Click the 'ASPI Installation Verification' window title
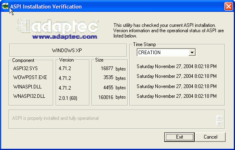 [46, 7]
